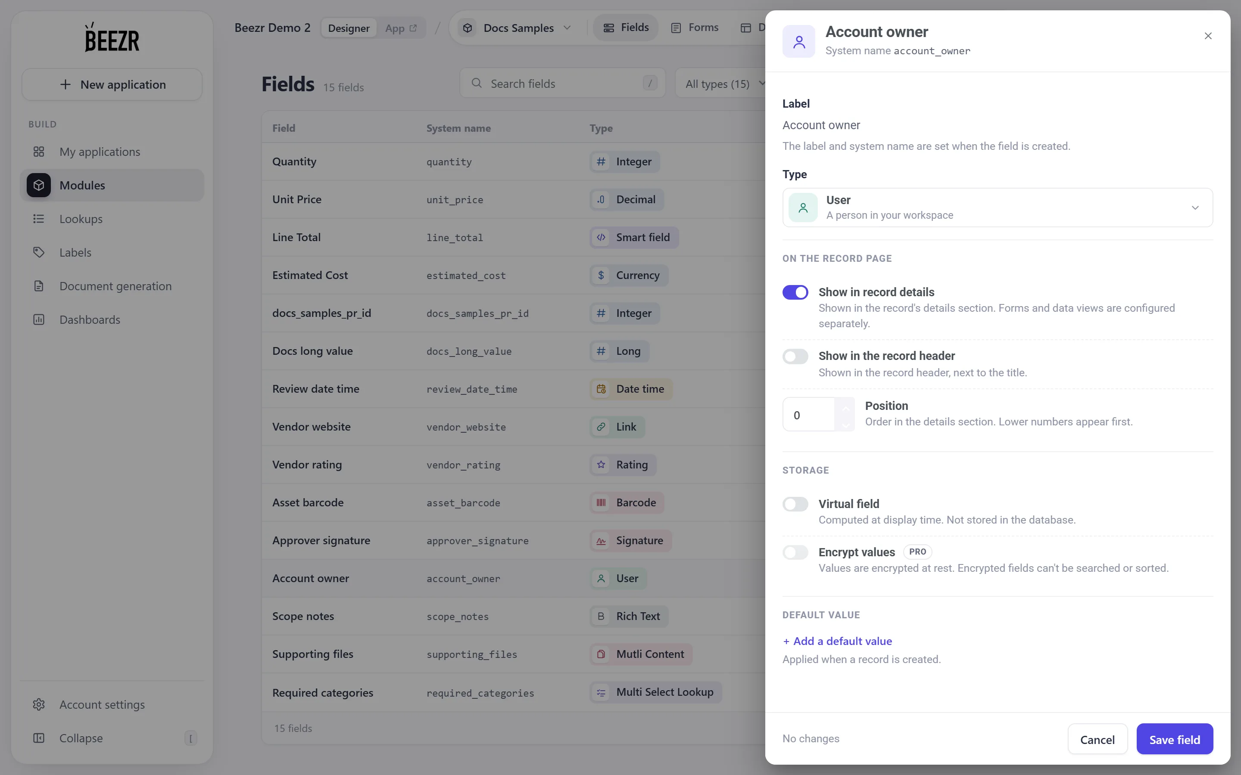The image size is (1241, 775).
Task: Click the external link icon beside App
Action: pyautogui.click(x=413, y=28)
